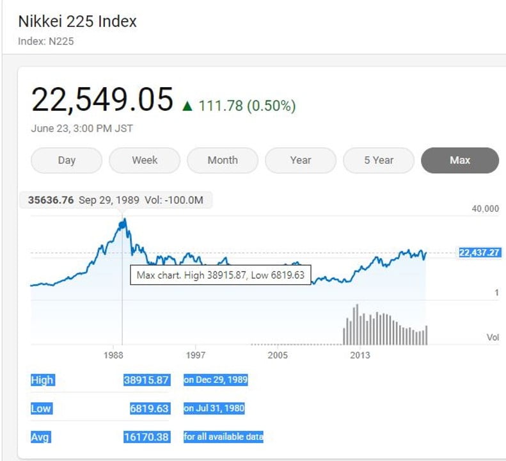Viewport: 506px width, 461px height.
Task: Click the green up-triangle change indicator
Action: (x=187, y=106)
